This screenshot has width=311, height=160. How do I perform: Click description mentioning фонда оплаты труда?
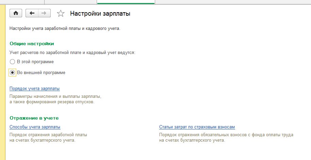(226, 135)
